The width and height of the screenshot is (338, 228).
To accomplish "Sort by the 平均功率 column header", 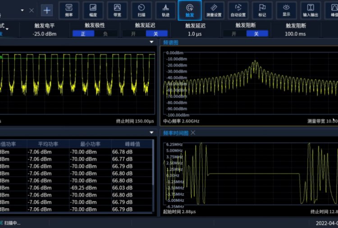I will (48, 144).
